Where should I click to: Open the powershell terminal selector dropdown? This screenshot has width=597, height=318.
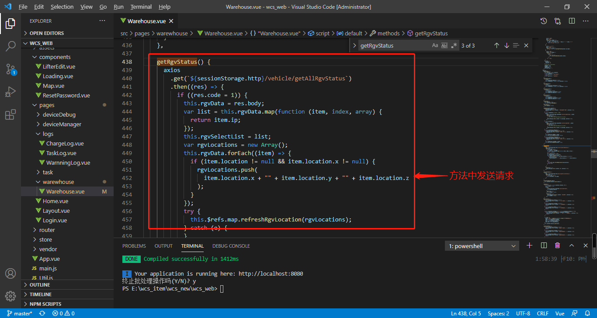482,246
